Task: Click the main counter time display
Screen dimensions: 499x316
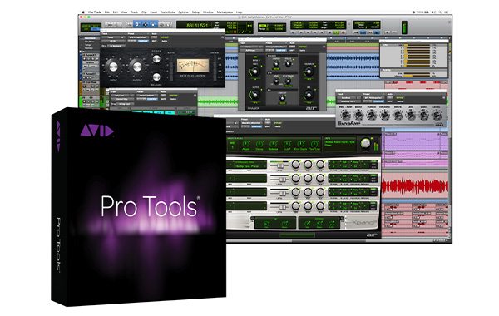Action: click(197, 25)
